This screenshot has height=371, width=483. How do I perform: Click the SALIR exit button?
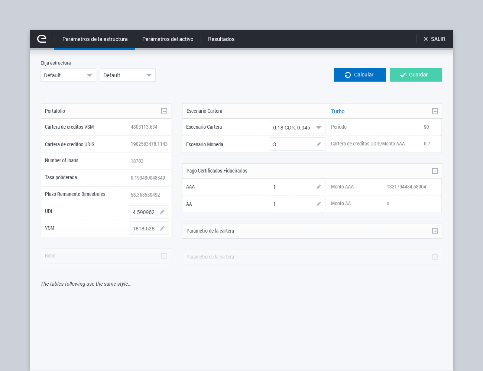coord(434,39)
